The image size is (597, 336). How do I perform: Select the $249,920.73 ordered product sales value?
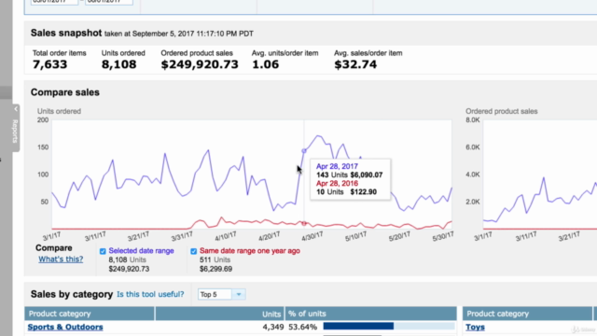(200, 64)
